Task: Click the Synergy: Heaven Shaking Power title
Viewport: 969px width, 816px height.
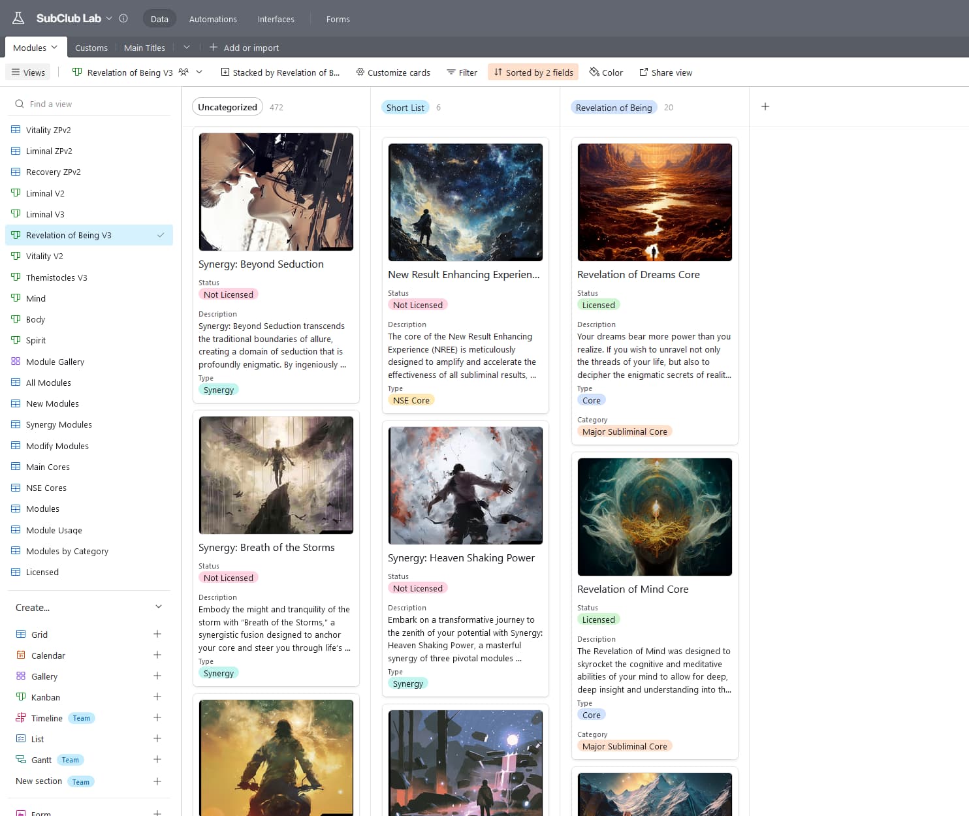Action: (x=461, y=557)
